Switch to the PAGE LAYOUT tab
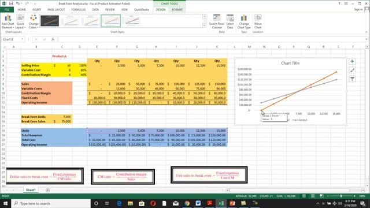370x208 pixels. [x=56, y=10]
